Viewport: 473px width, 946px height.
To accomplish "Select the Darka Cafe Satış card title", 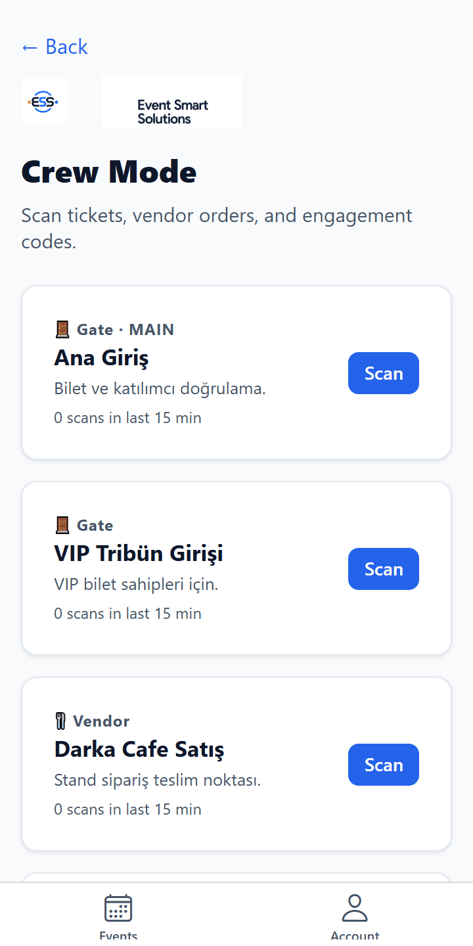I will click(x=139, y=750).
